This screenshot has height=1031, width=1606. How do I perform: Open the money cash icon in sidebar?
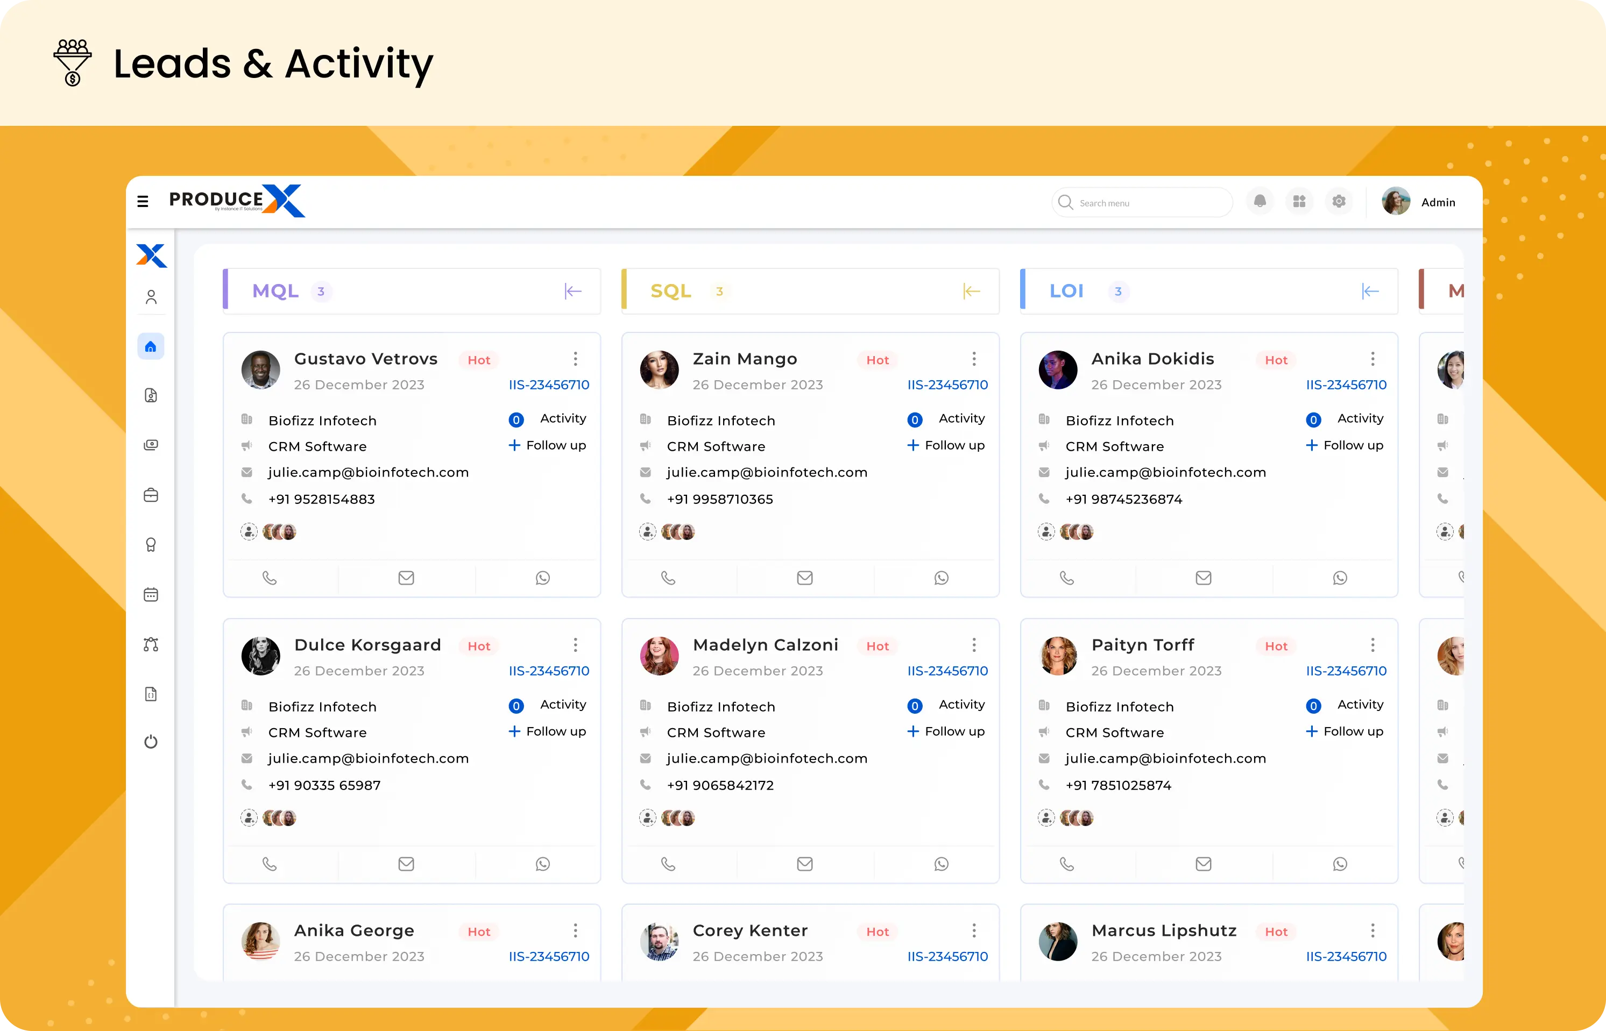(x=151, y=445)
